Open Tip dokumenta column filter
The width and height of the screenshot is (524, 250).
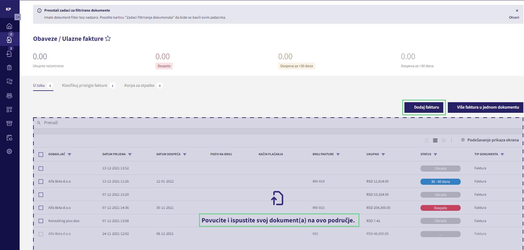(x=502, y=154)
